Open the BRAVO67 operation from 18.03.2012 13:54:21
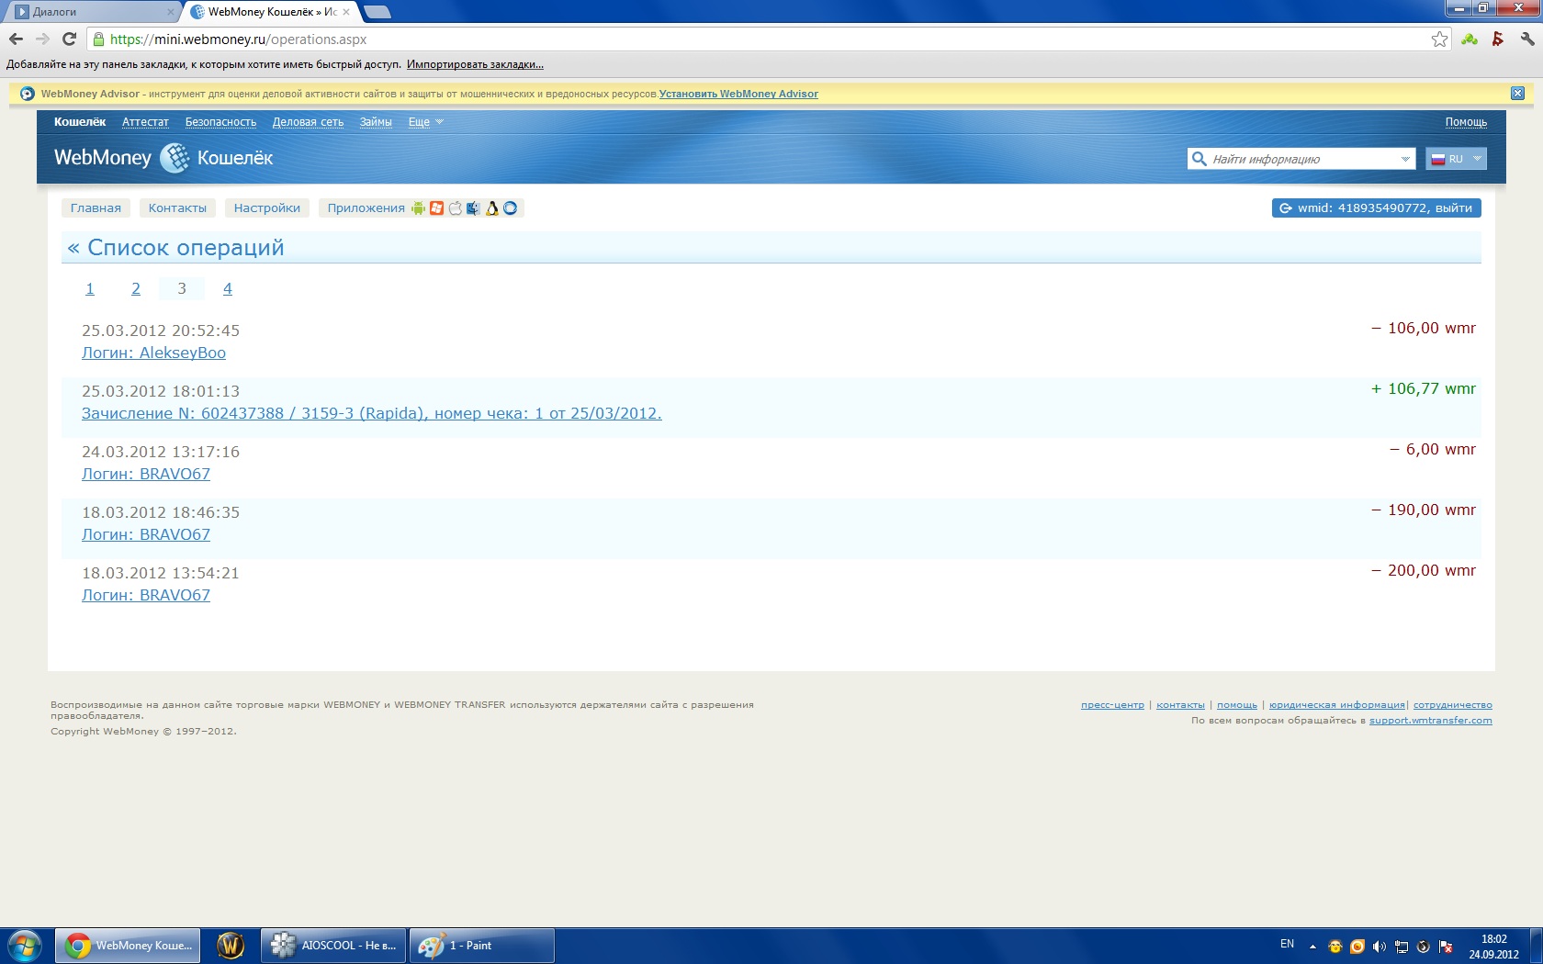The width and height of the screenshot is (1543, 964). point(146,595)
